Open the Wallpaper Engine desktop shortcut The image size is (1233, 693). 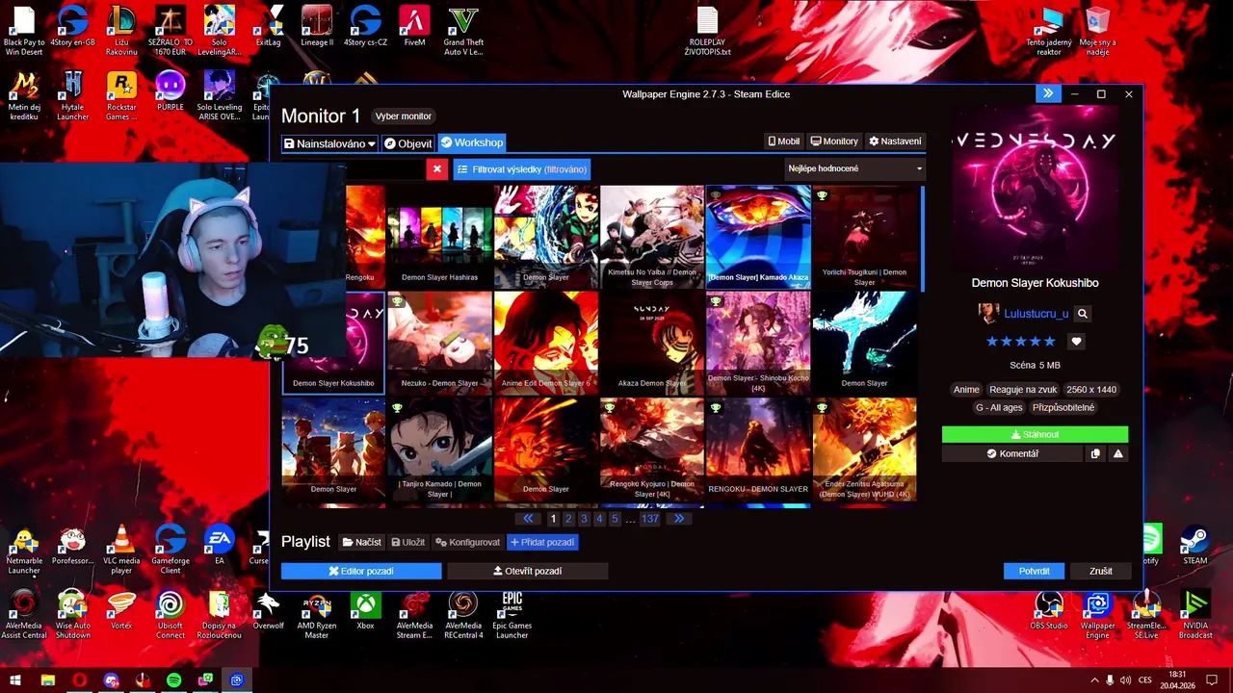pos(1097,616)
